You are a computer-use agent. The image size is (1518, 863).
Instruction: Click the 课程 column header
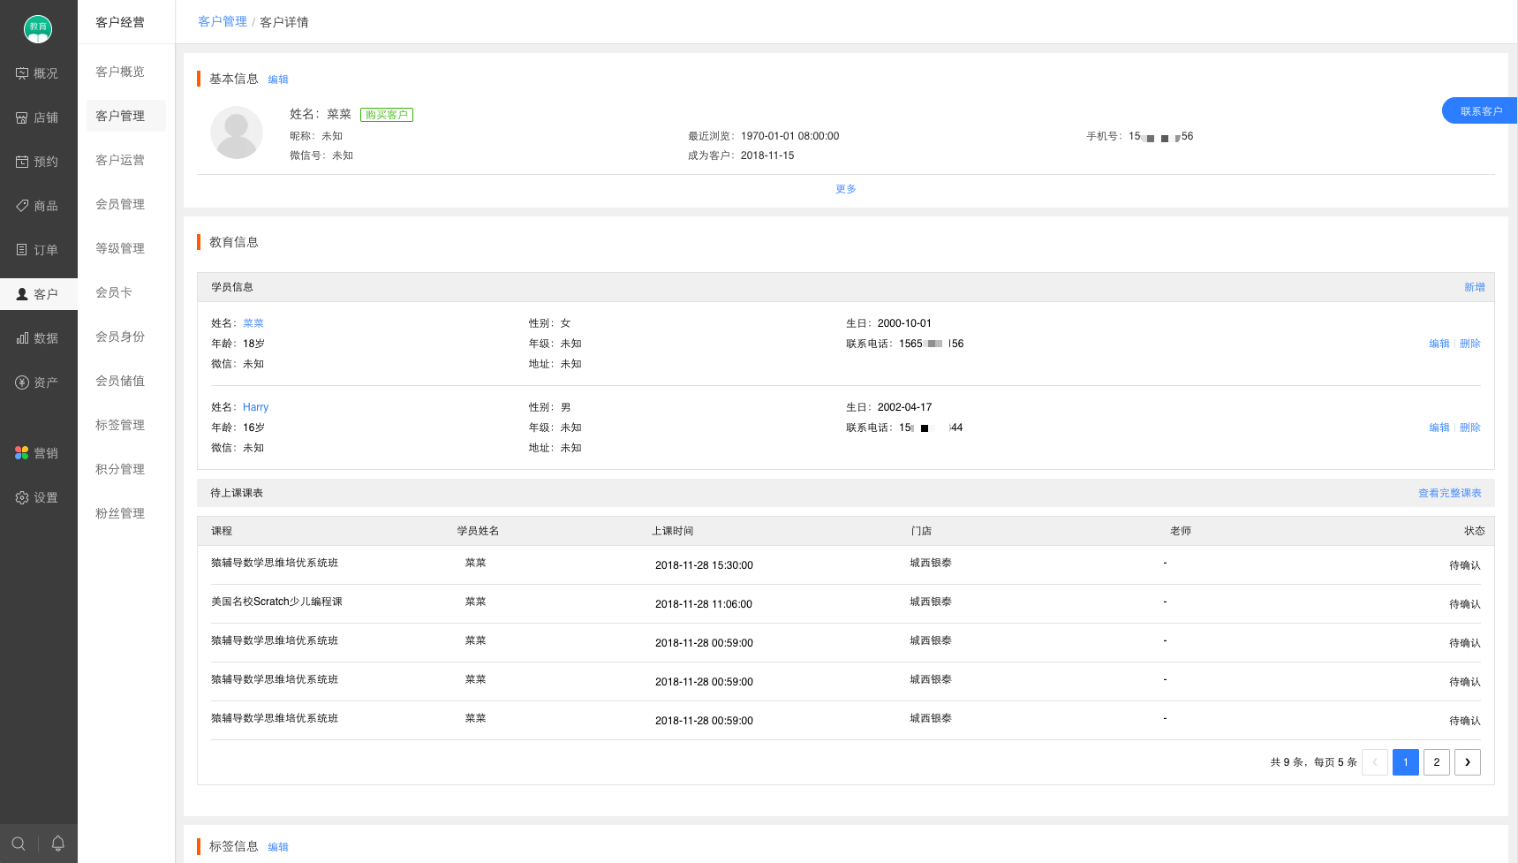click(x=222, y=531)
